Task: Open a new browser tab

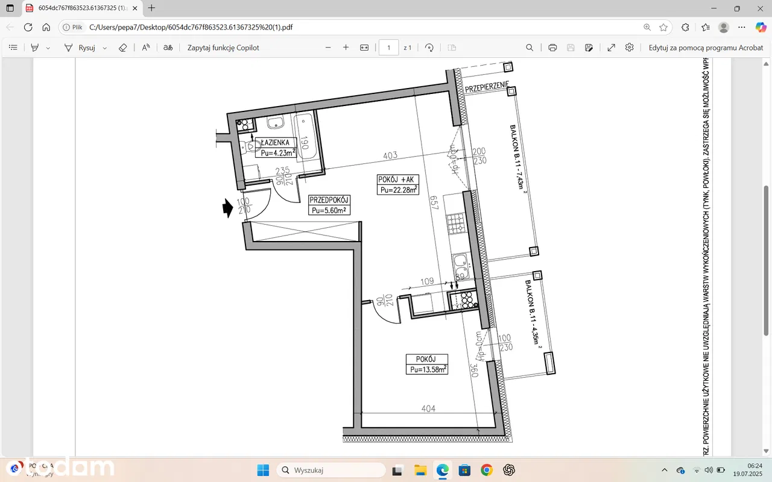Action: 151,8
